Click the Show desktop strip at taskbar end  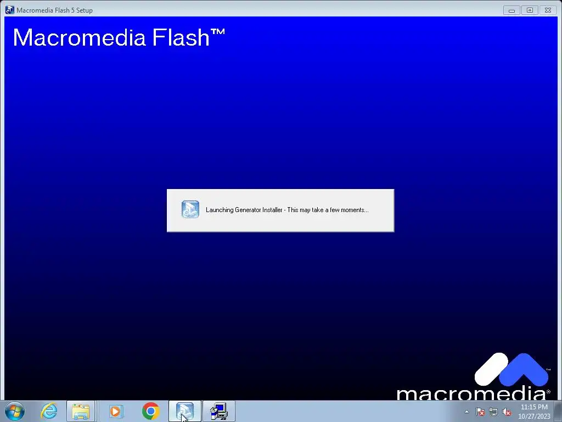coord(558,411)
